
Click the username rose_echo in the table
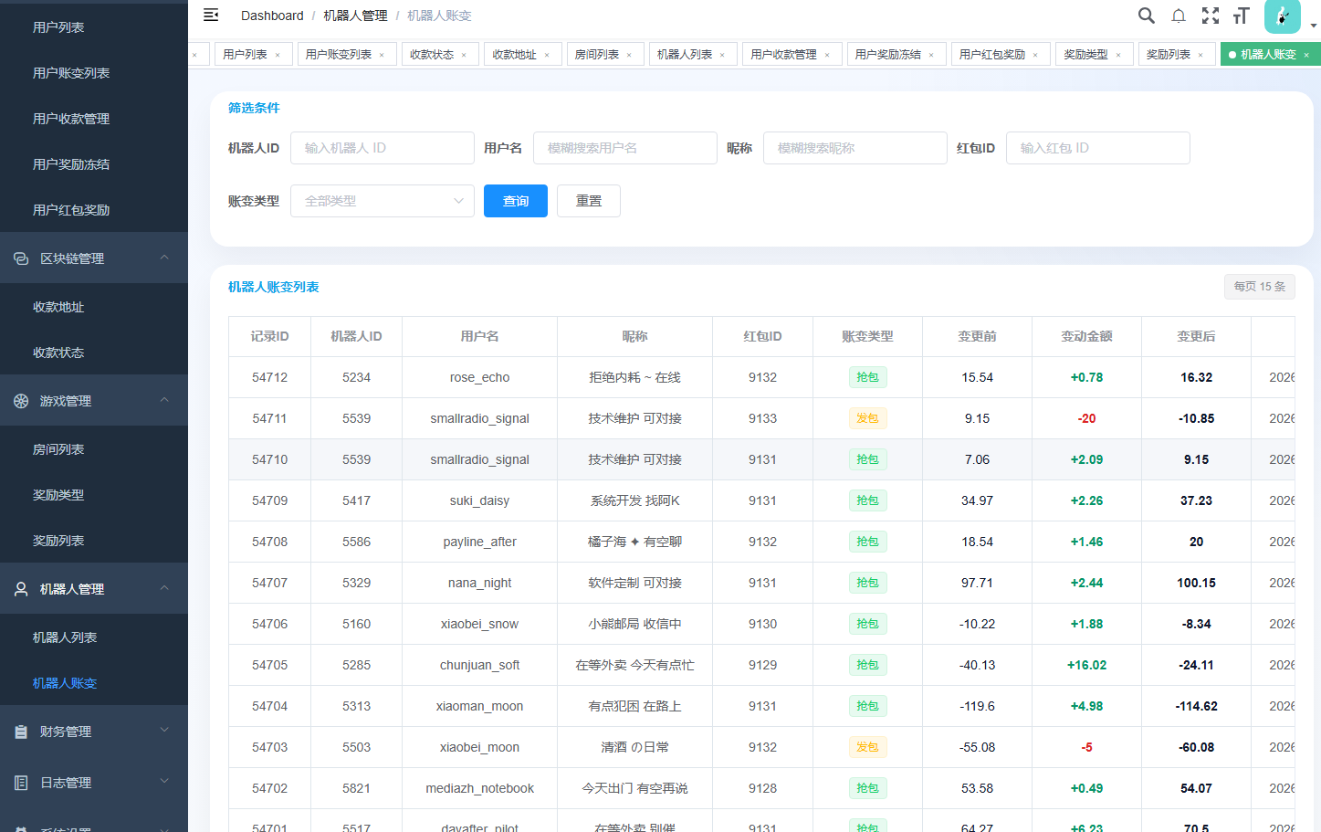click(x=479, y=377)
